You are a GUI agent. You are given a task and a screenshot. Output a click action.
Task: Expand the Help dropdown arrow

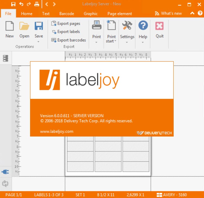[x=143, y=42]
